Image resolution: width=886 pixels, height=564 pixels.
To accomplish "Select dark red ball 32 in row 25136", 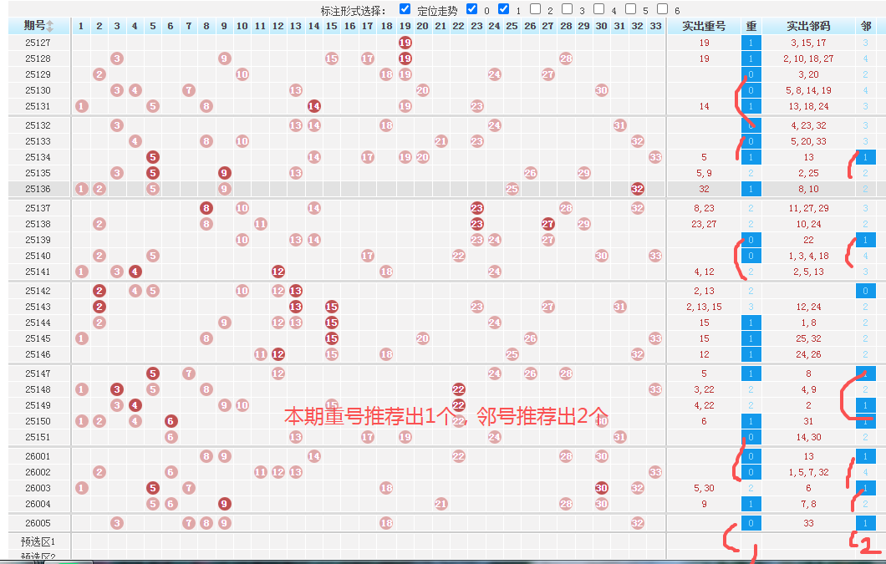I will click(x=638, y=189).
